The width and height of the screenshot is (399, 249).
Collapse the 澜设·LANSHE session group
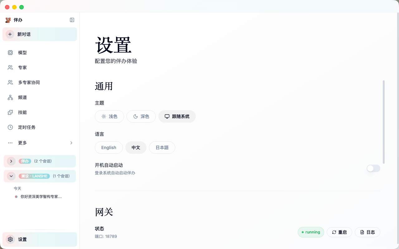(x=11, y=176)
